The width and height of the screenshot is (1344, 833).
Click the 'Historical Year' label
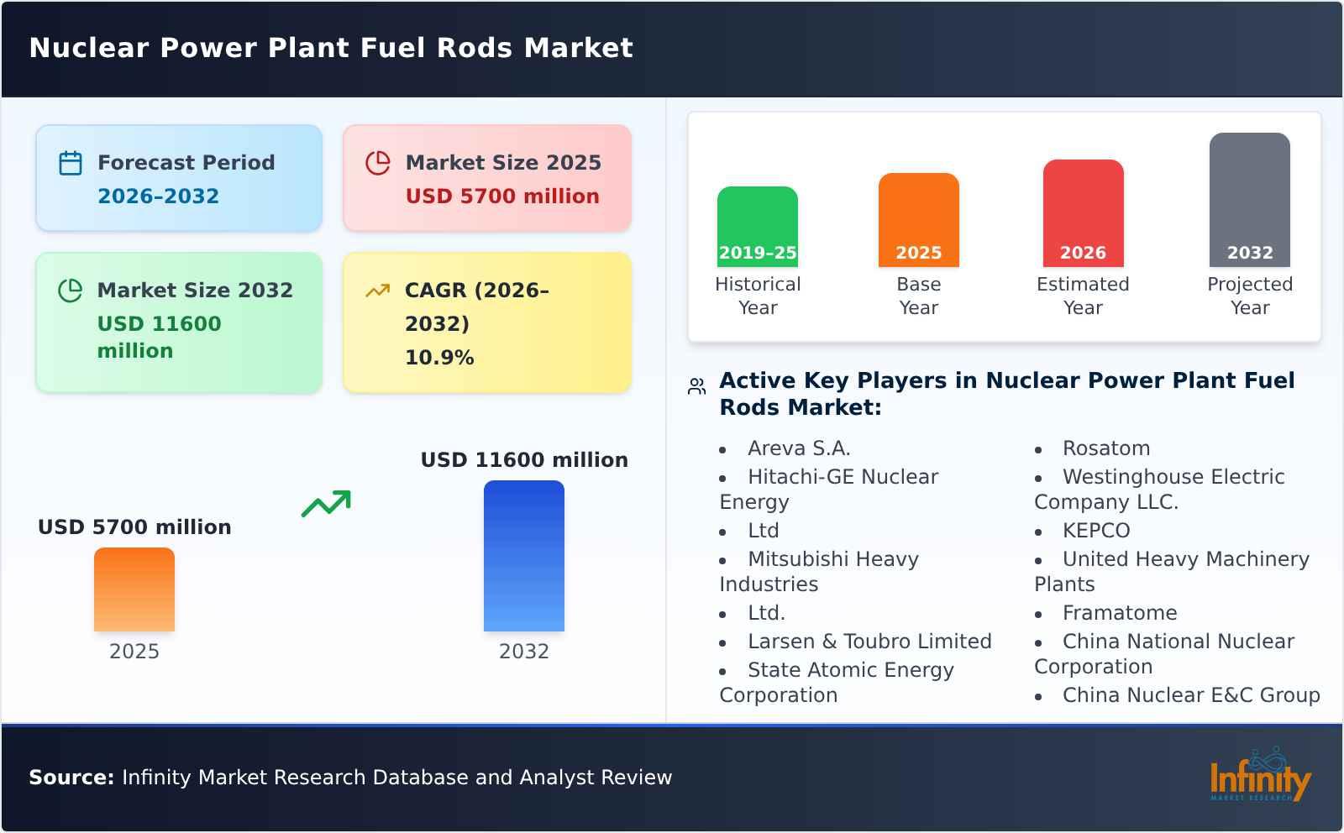(x=758, y=296)
